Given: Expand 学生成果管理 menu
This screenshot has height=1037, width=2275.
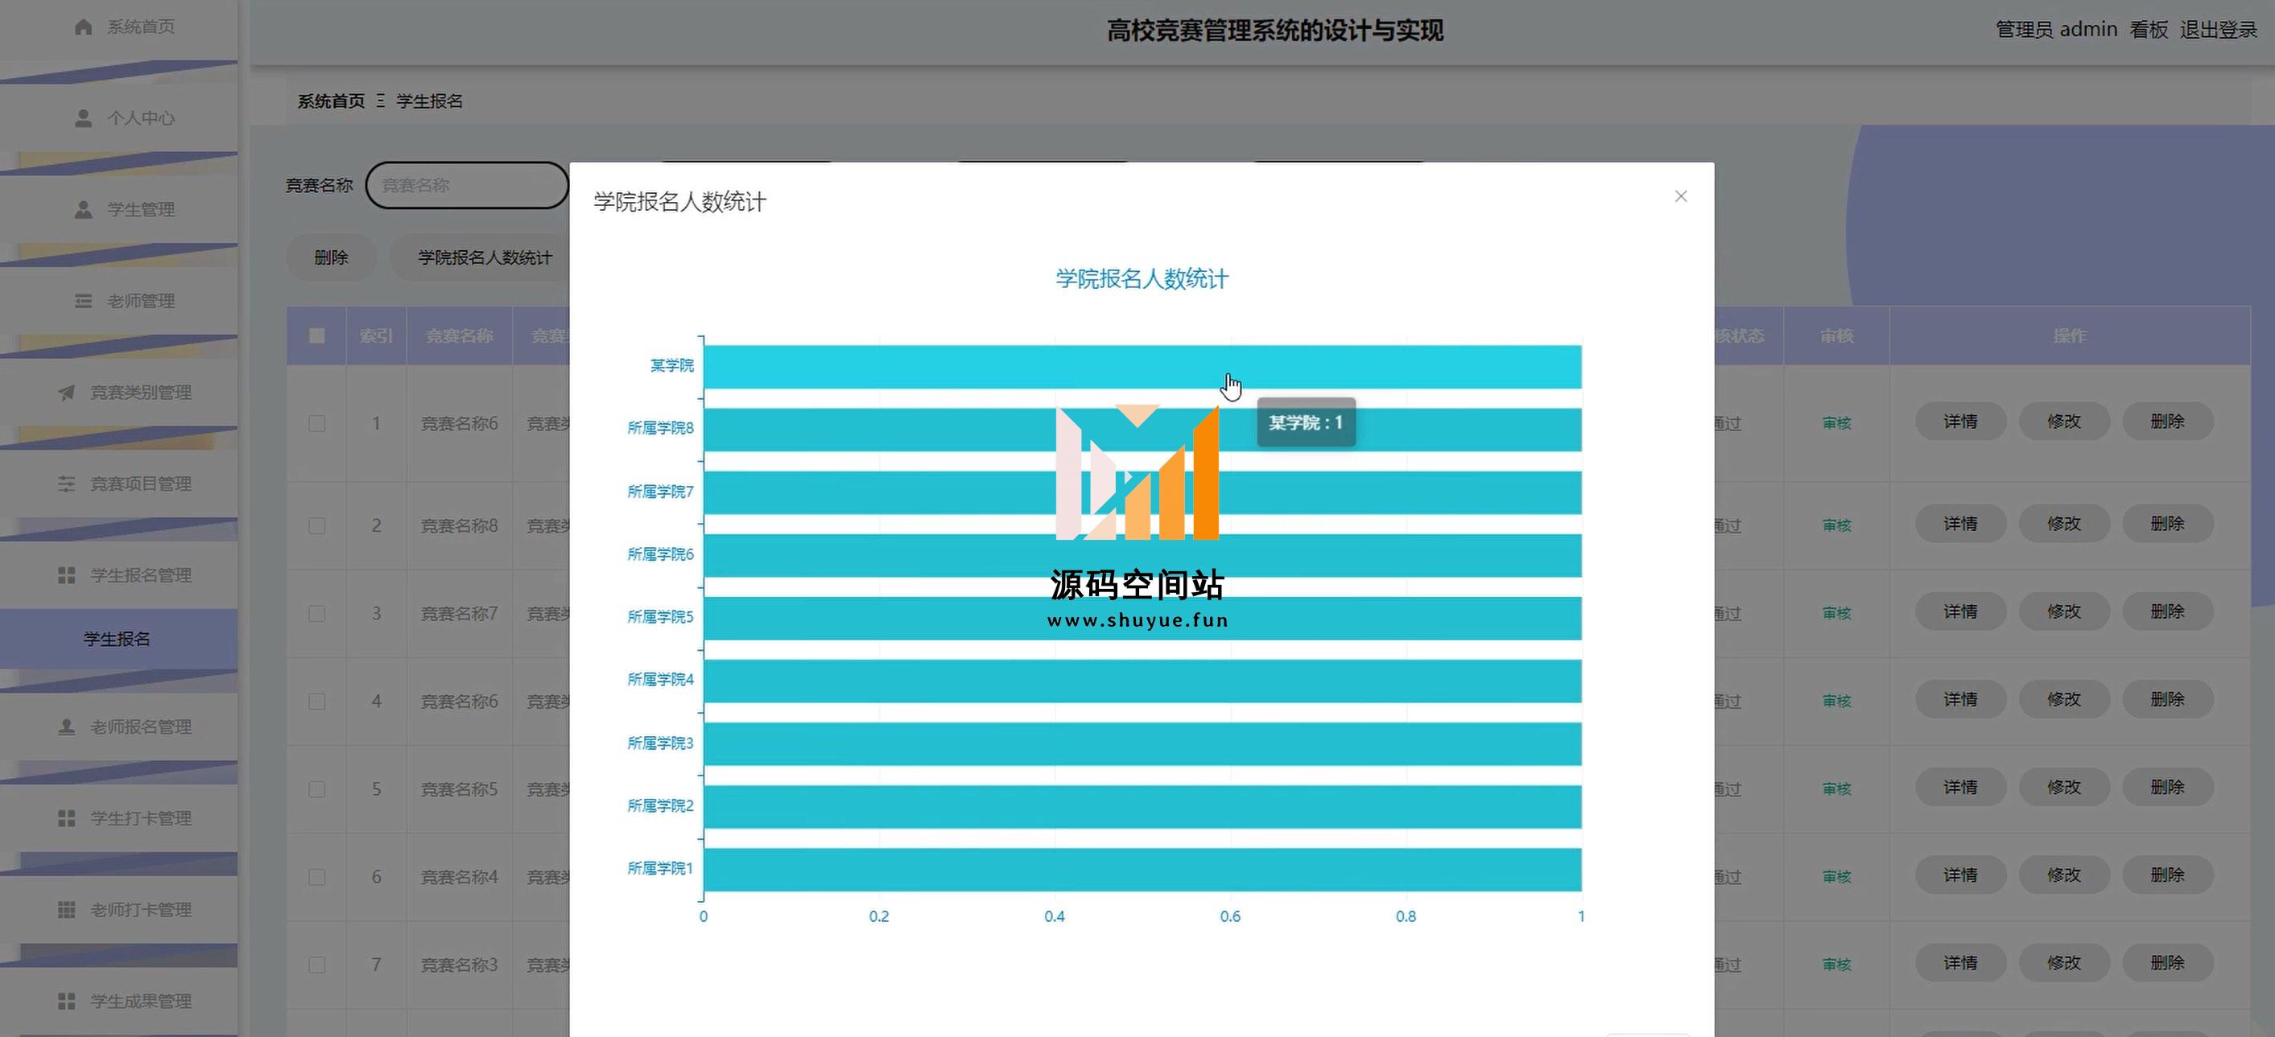Looking at the screenshot, I should tap(118, 1001).
